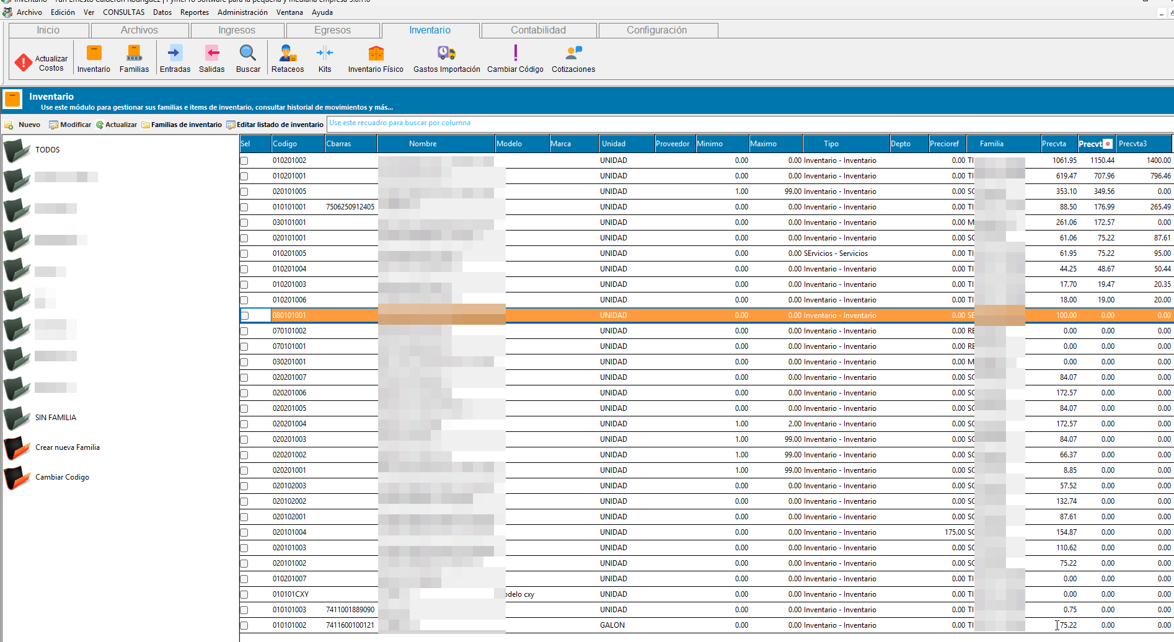The height and width of the screenshot is (642, 1174).
Task: Click the Modificar edit icon
Action: point(53,125)
